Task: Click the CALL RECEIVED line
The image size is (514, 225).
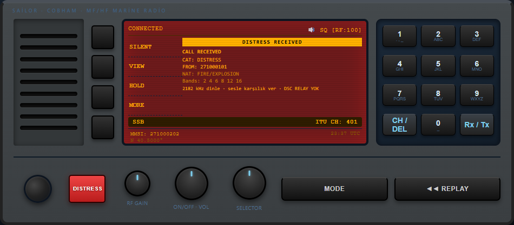Action: tap(202, 52)
